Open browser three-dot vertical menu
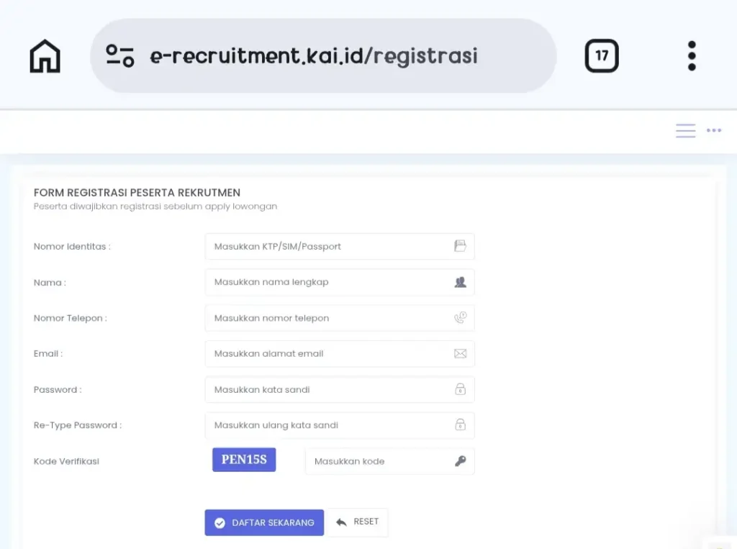Screen dimensions: 737x549 pos(692,56)
